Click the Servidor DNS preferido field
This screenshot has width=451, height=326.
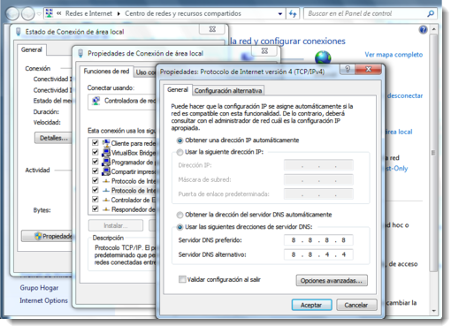coord(318,240)
